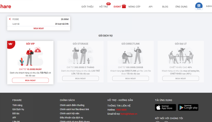The image size is (212, 122).
Task: Click the GÓI ĐẠI LÝ title
Action: (x=181, y=44)
